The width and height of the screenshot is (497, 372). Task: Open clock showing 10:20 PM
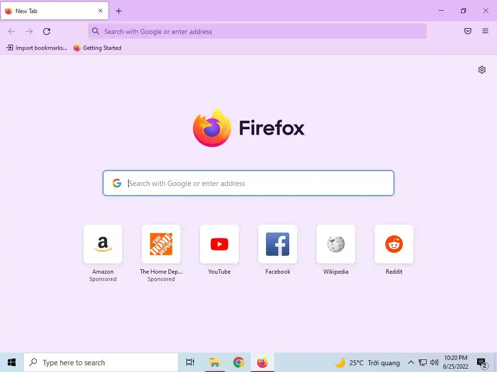pos(456,362)
